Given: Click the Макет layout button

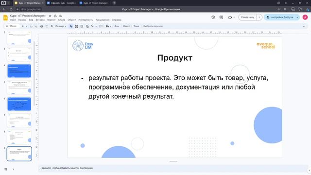Looking at the screenshot, I should point(126,26).
